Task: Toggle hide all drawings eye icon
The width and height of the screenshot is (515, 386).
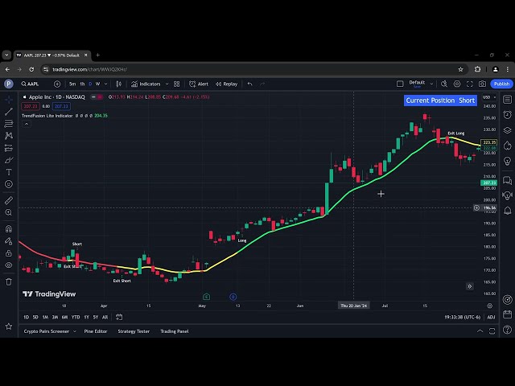Action: coord(9,265)
